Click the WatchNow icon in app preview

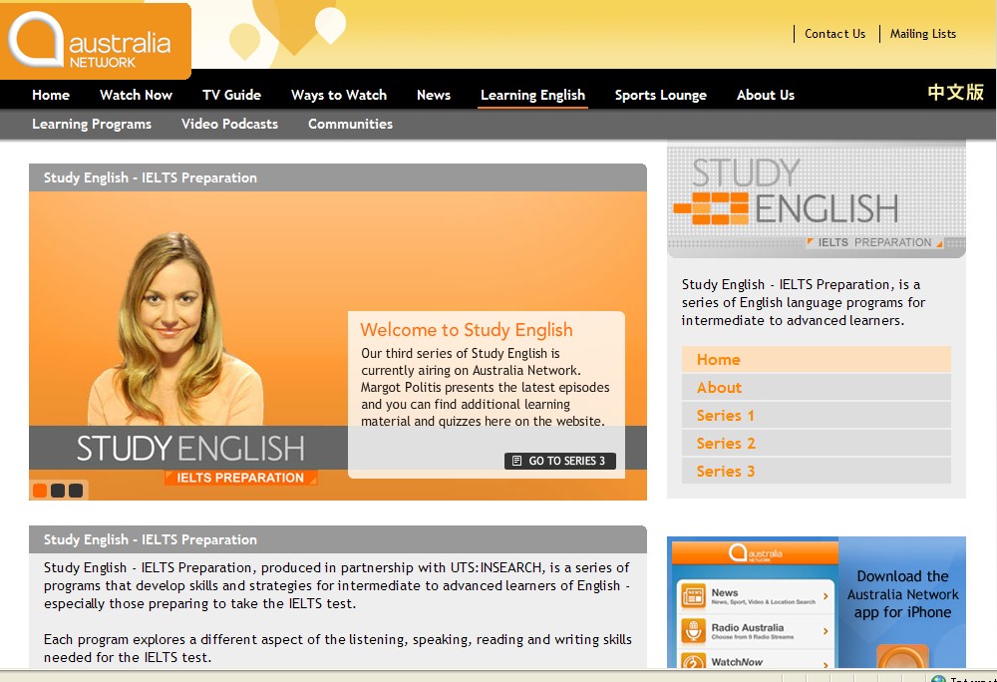(694, 661)
